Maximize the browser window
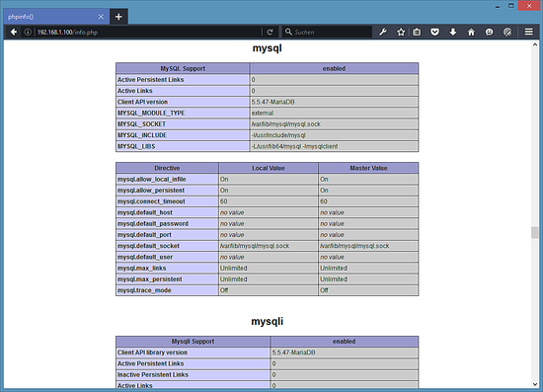Viewport: 543px width, 392px height. [511, 6]
